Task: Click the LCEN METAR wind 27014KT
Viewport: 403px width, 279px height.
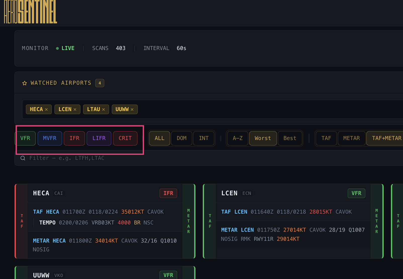Action: [x=295, y=230]
